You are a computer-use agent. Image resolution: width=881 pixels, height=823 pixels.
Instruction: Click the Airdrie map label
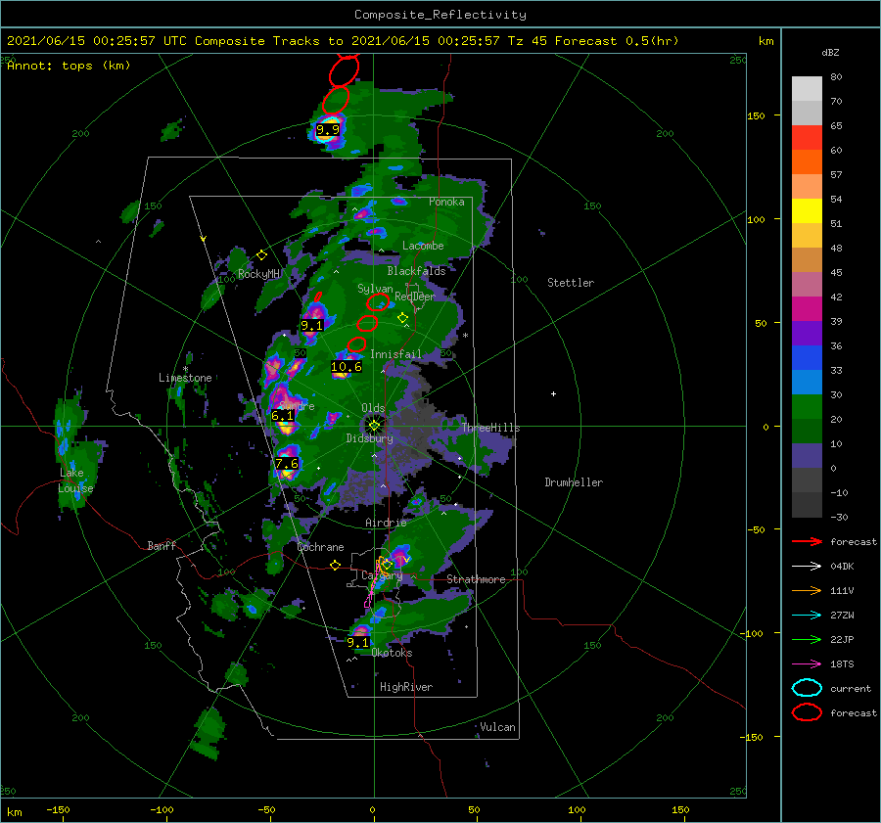pos(386,523)
